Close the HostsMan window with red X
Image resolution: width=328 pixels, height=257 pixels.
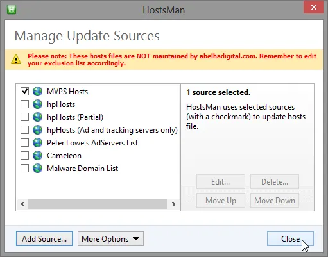pyautogui.click(x=314, y=8)
